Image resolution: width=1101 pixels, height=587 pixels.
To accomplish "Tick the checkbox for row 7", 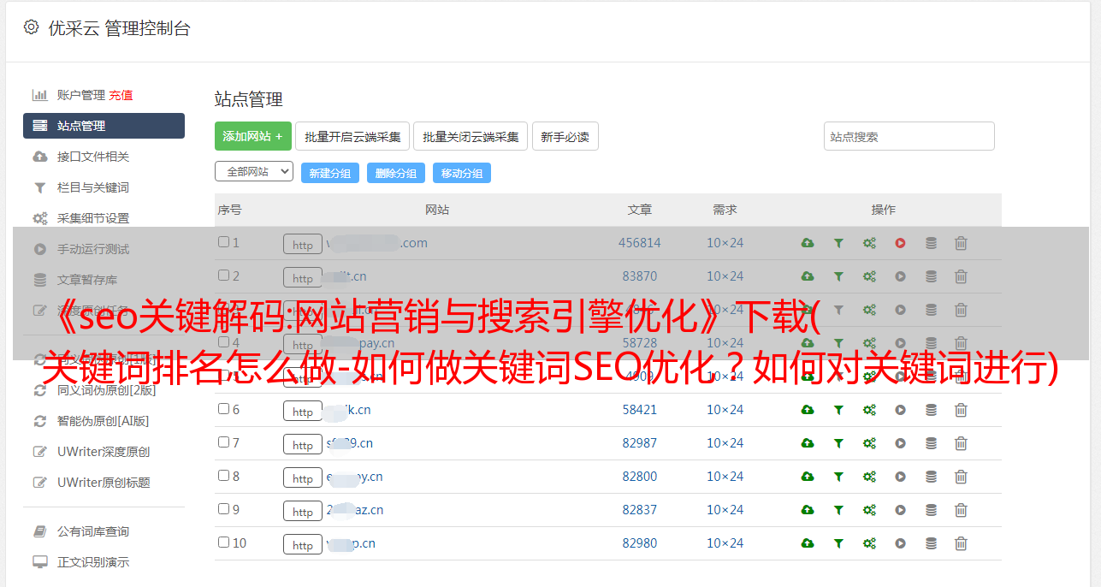I will [x=223, y=442].
